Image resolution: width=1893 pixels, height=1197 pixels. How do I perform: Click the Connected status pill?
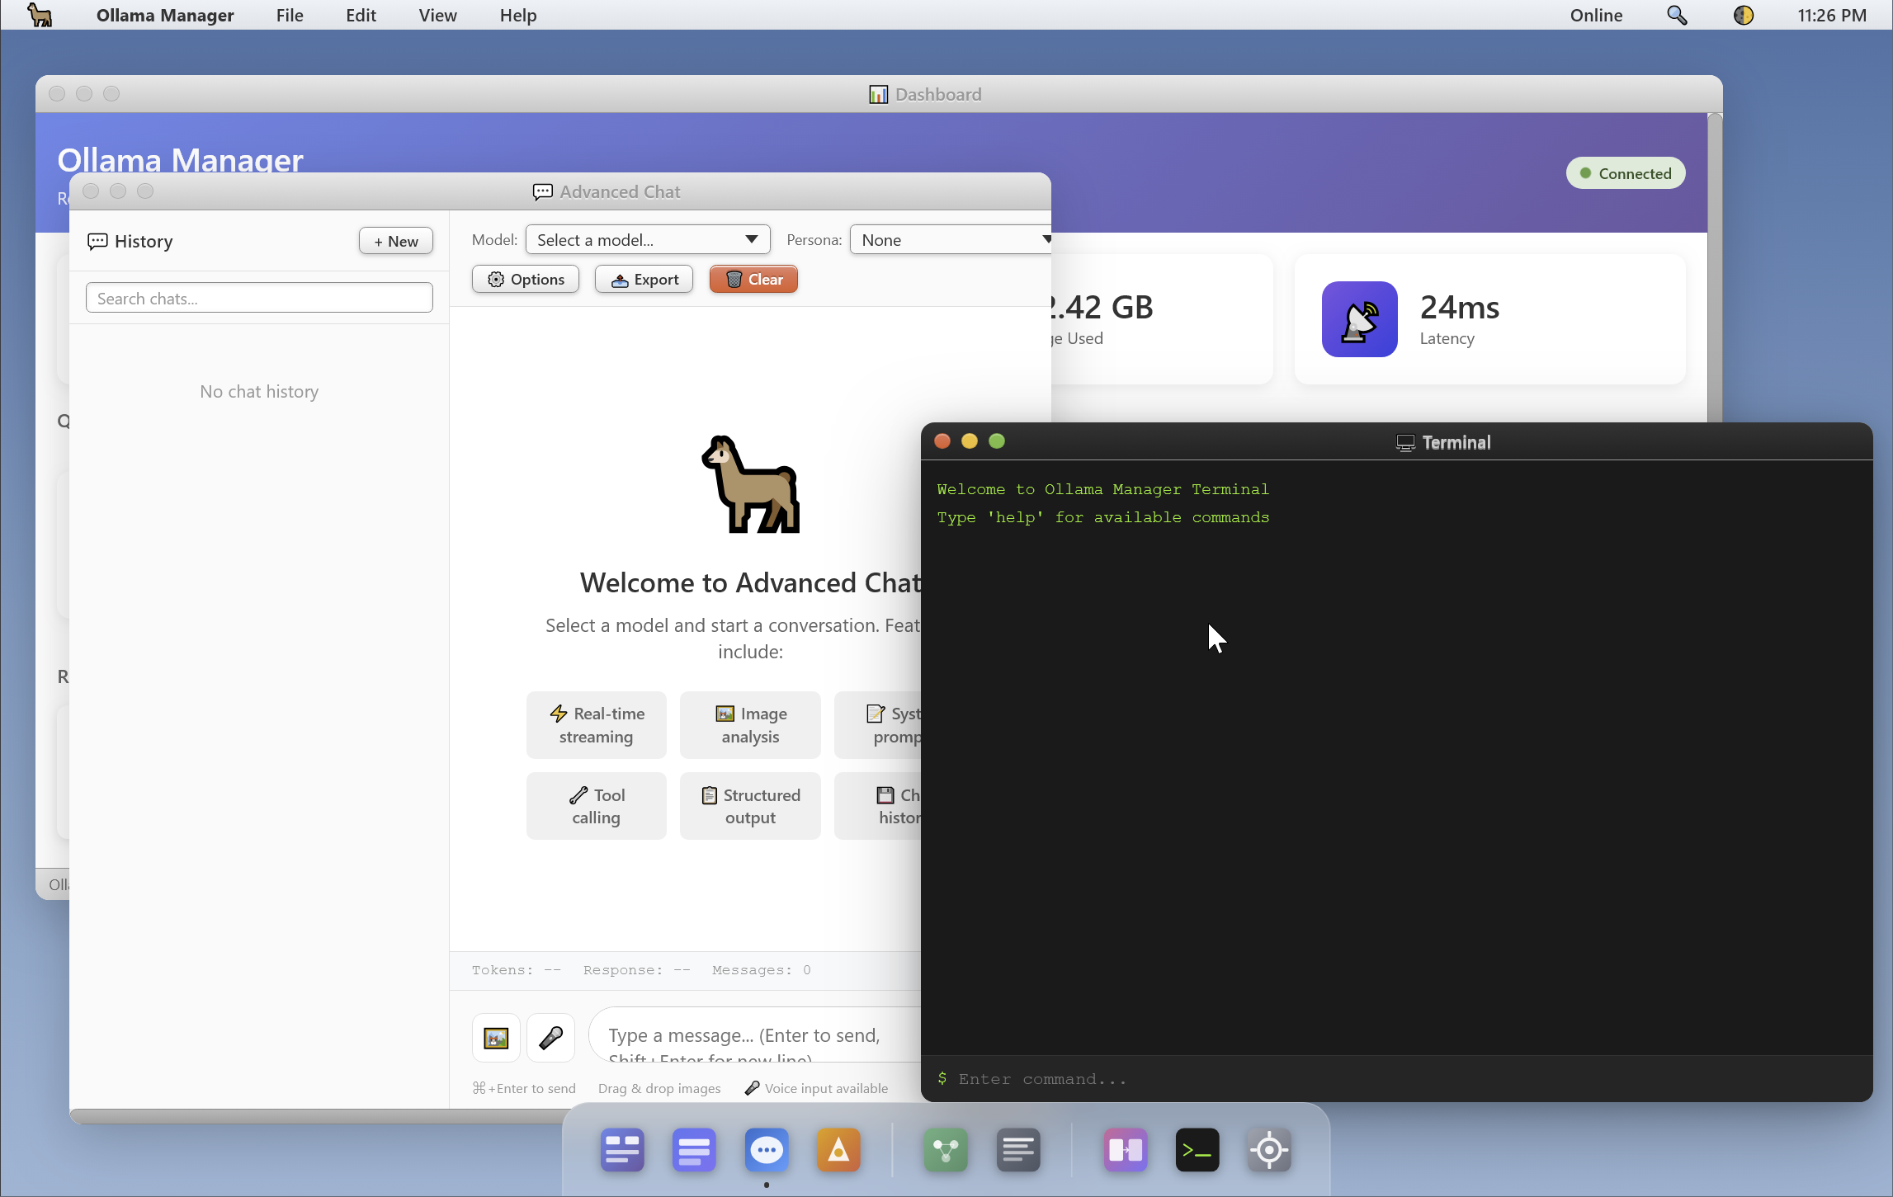1625,173
